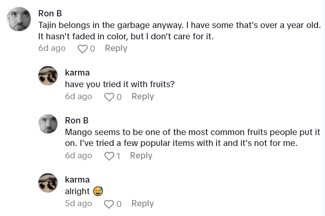Screen dimensions: 325x216
Task: Reply to karma's fruits question
Action: [142, 97]
